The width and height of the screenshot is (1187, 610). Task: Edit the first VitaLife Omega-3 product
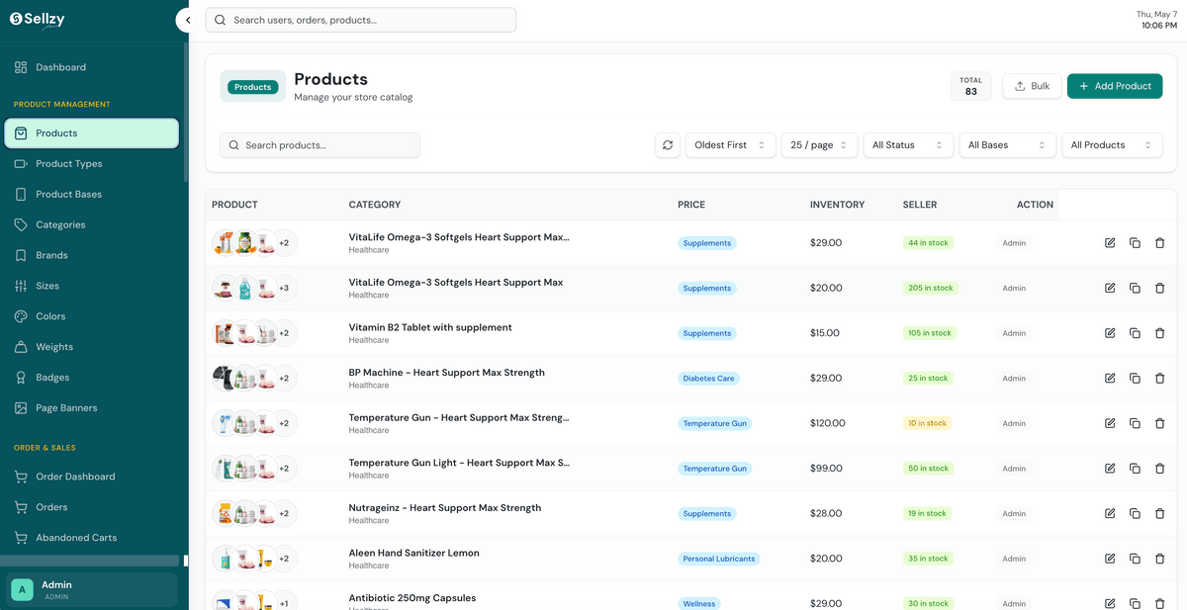pyautogui.click(x=1110, y=243)
